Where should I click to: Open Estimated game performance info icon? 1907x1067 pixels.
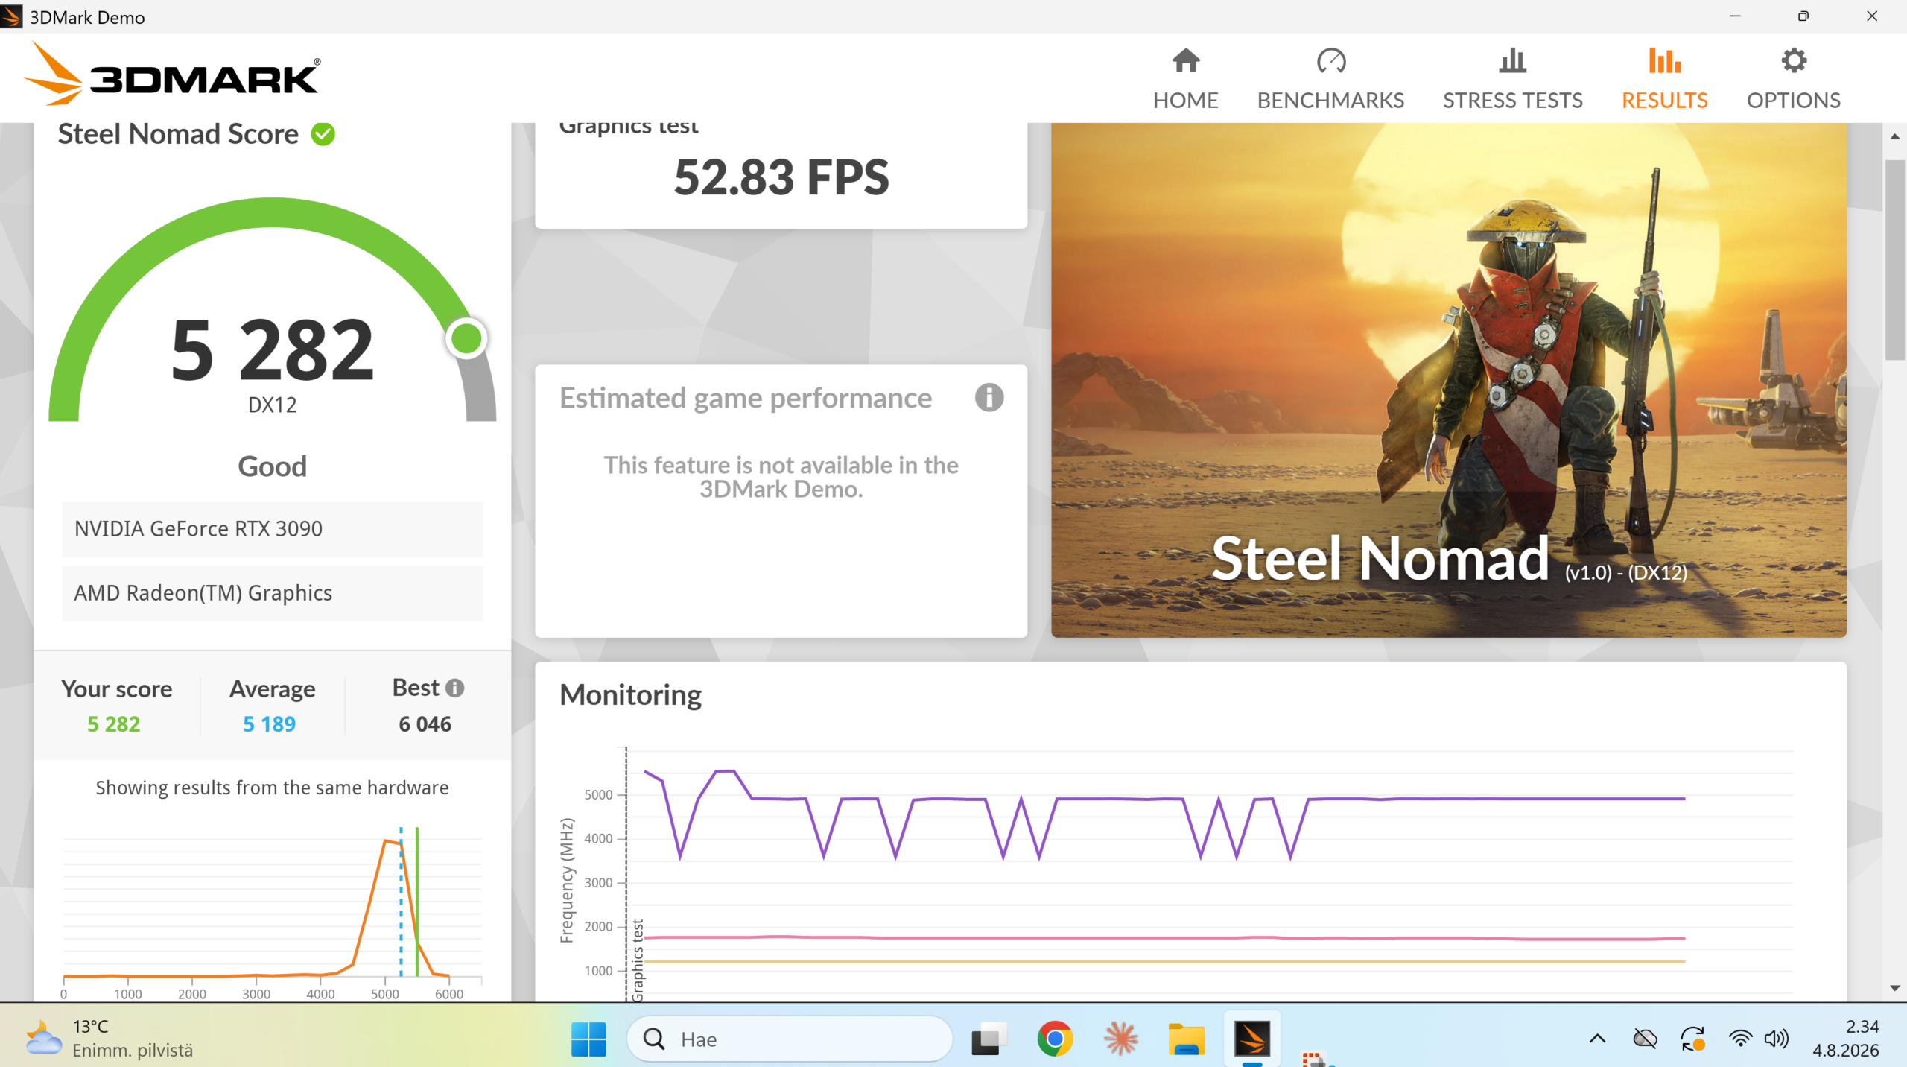tap(989, 398)
